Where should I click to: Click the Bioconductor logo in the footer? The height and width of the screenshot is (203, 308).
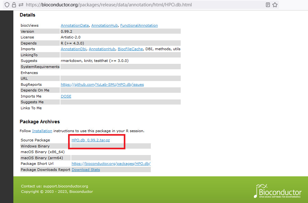pos(277,190)
